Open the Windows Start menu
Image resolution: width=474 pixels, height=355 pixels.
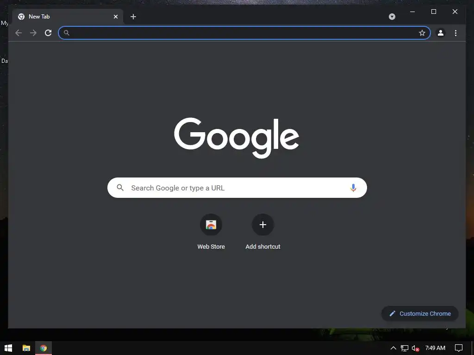(8, 348)
